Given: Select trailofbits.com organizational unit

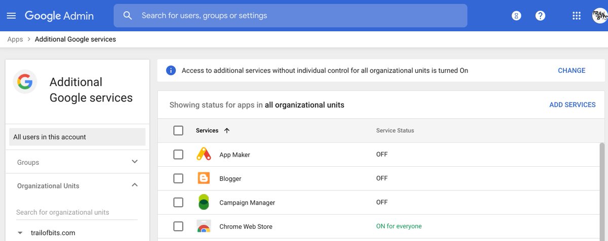Looking at the screenshot, I should [x=53, y=233].
